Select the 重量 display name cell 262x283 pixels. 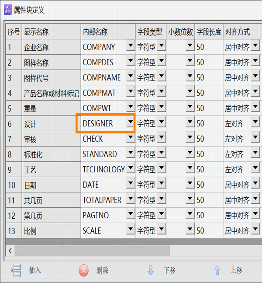[52, 108]
